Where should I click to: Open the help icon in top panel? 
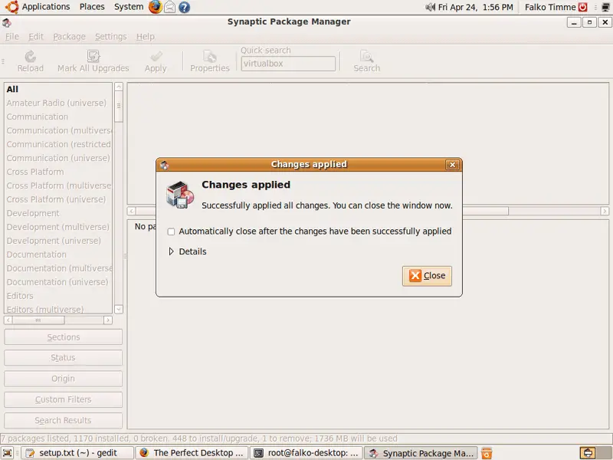(x=185, y=7)
